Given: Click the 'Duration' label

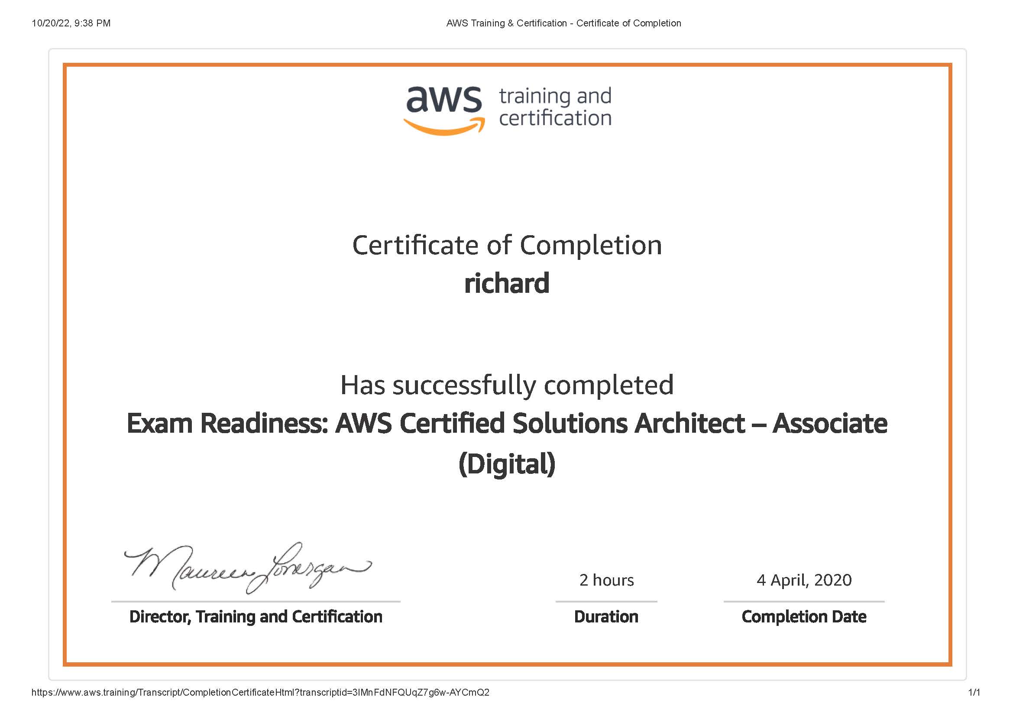Looking at the screenshot, I should pyautogui.click(x=606, y=617).
